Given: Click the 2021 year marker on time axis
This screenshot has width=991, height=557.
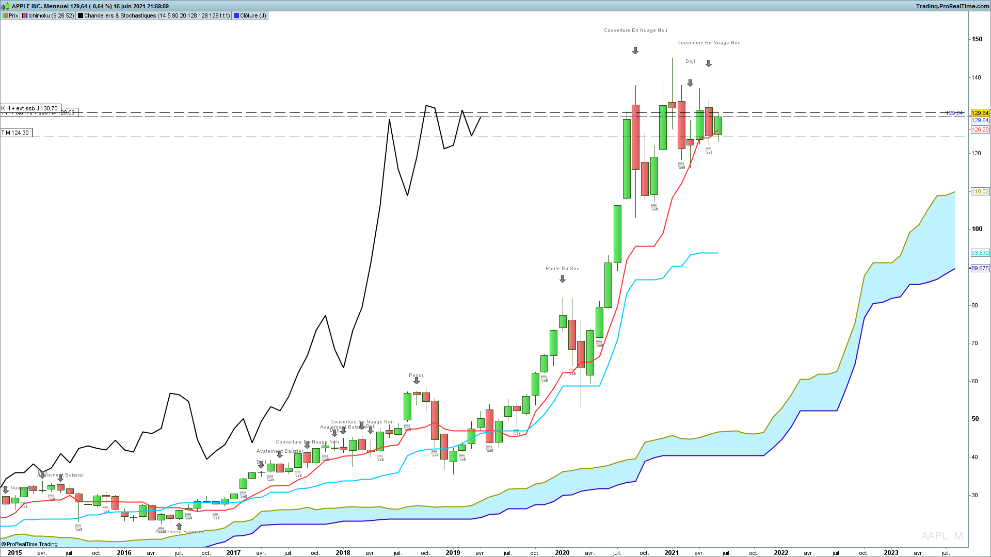Looking at the screenshot, I should pos(672,552).
